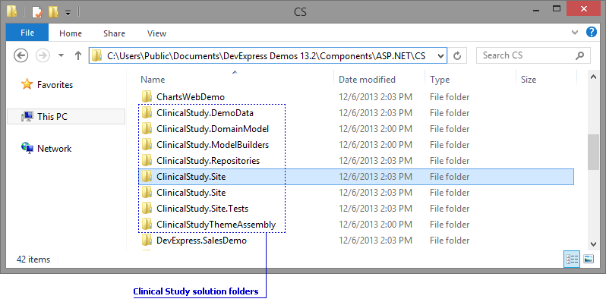Click the address bar path field

point(267,55)
